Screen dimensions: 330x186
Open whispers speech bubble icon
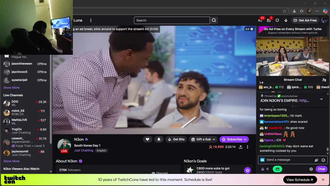tap(277, 20)
